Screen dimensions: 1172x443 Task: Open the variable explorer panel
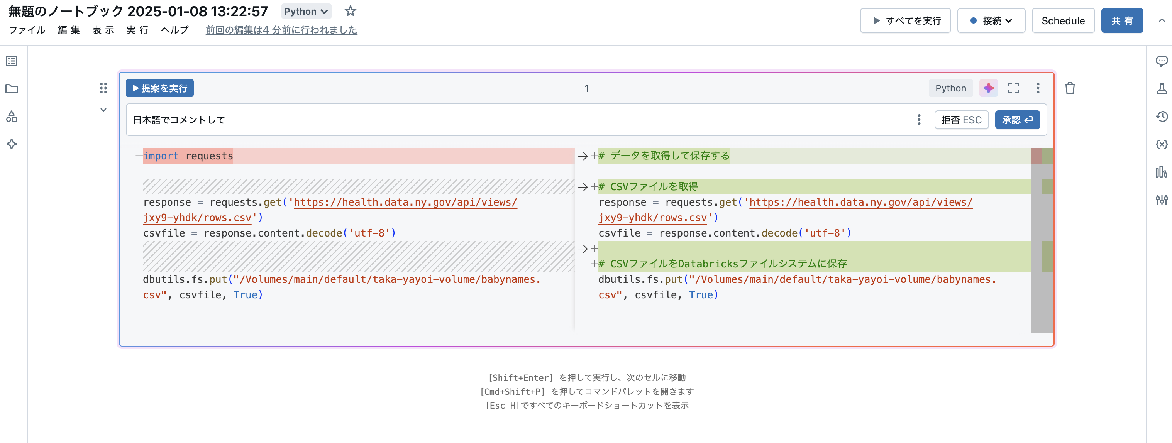click(1162, 144)
